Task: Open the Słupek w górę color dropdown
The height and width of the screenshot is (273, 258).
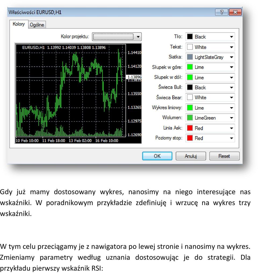Action: pos(210,67)
